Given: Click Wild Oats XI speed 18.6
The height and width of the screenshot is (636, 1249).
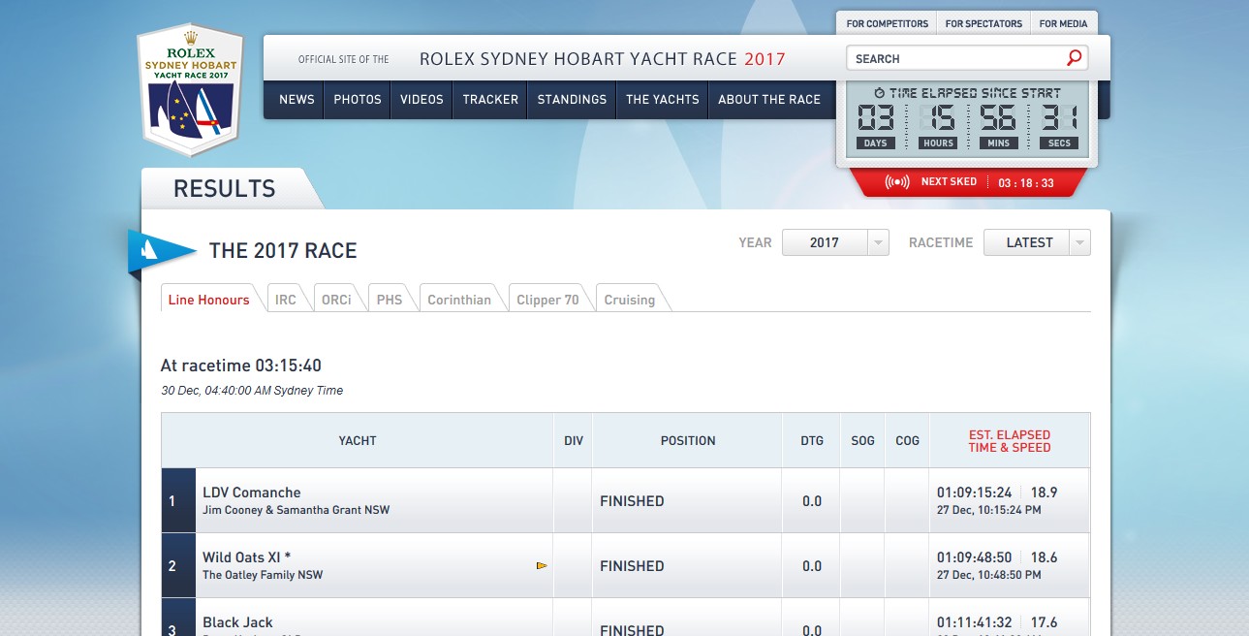Looking at the screenshot, I should click(1045, 556).
